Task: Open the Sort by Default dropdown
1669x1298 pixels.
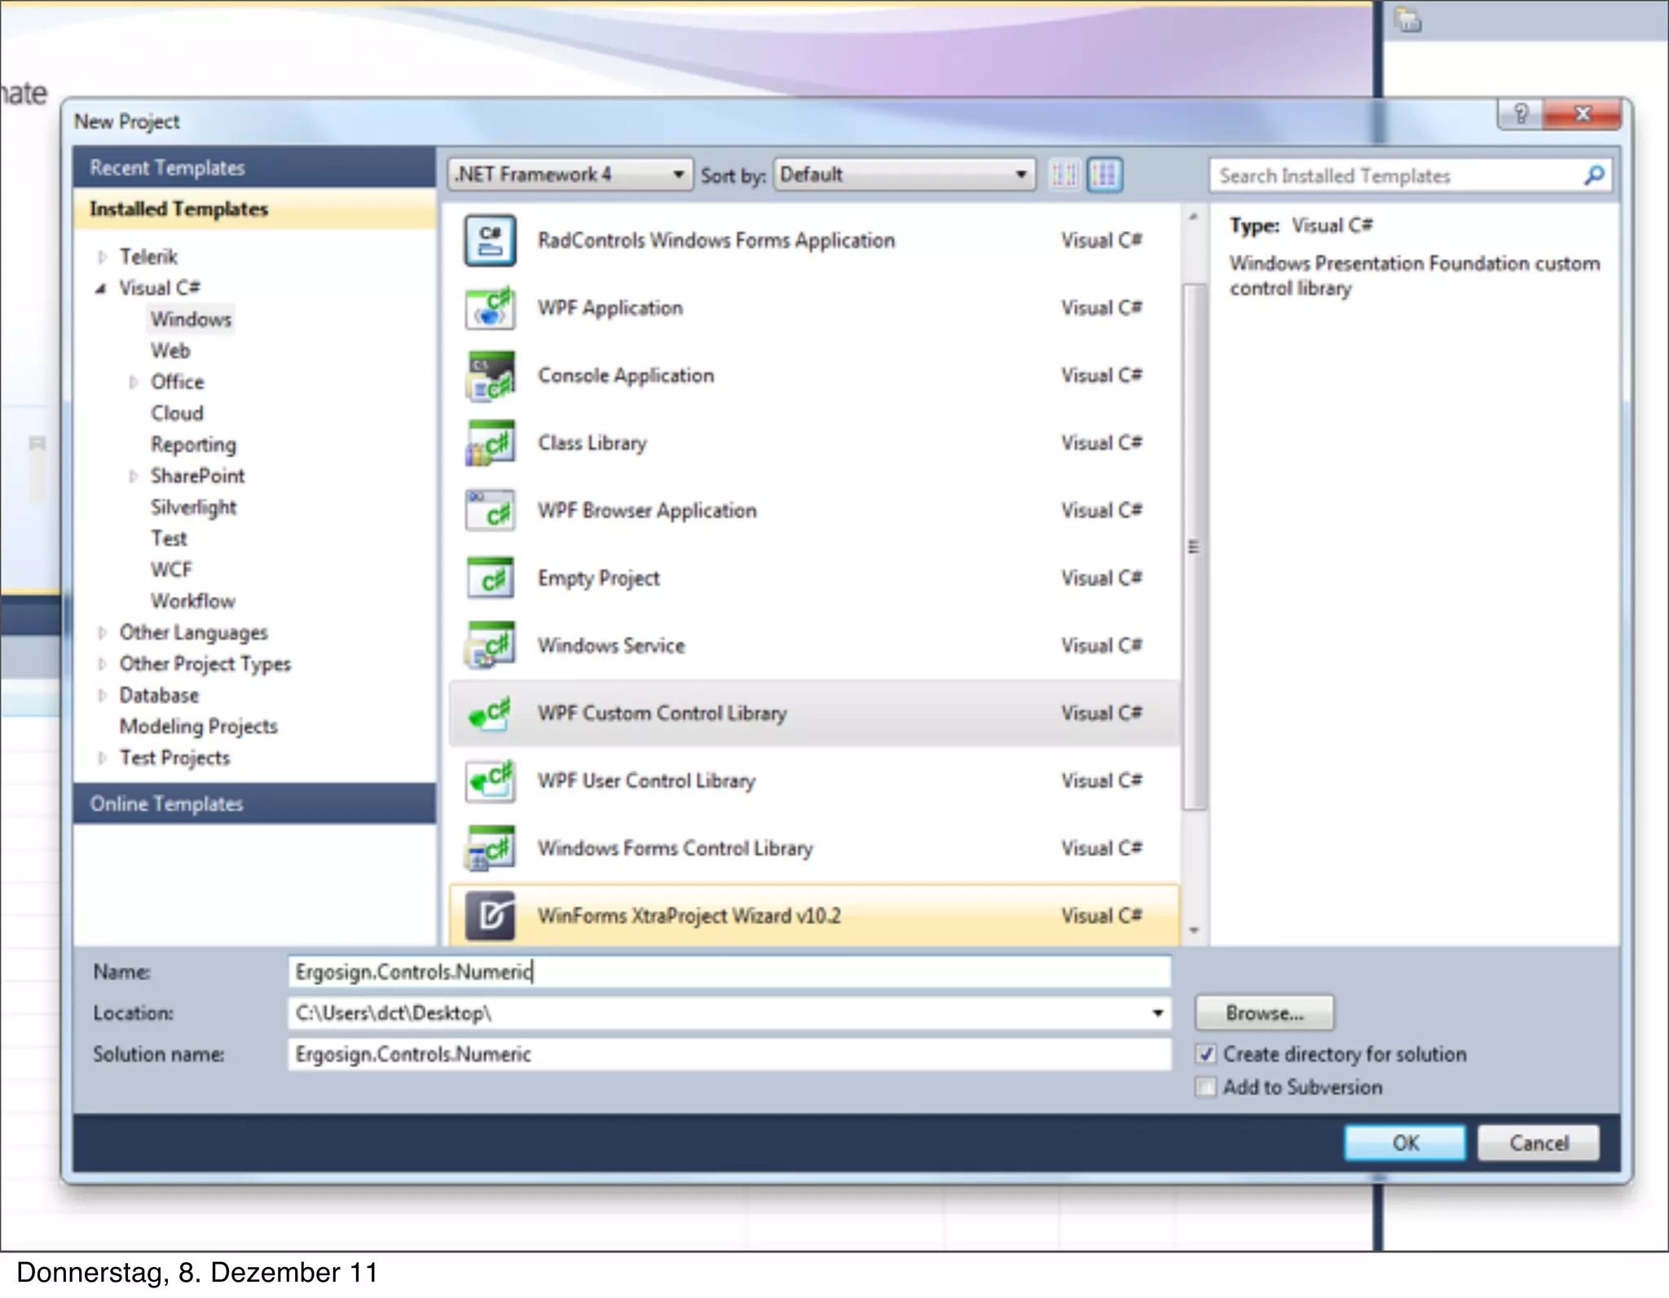Action: [x=904, y=174]
